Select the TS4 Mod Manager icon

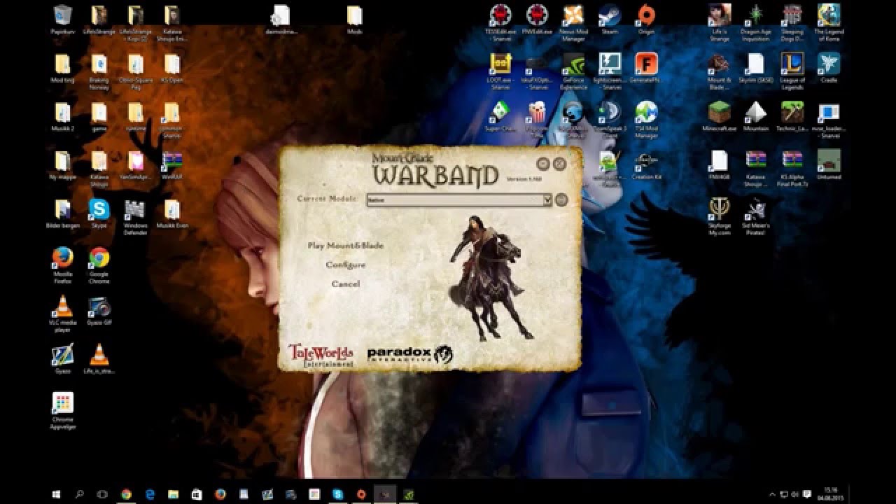646,119
